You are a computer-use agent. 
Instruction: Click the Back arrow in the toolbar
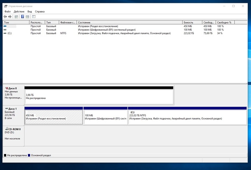pos(5,16)
